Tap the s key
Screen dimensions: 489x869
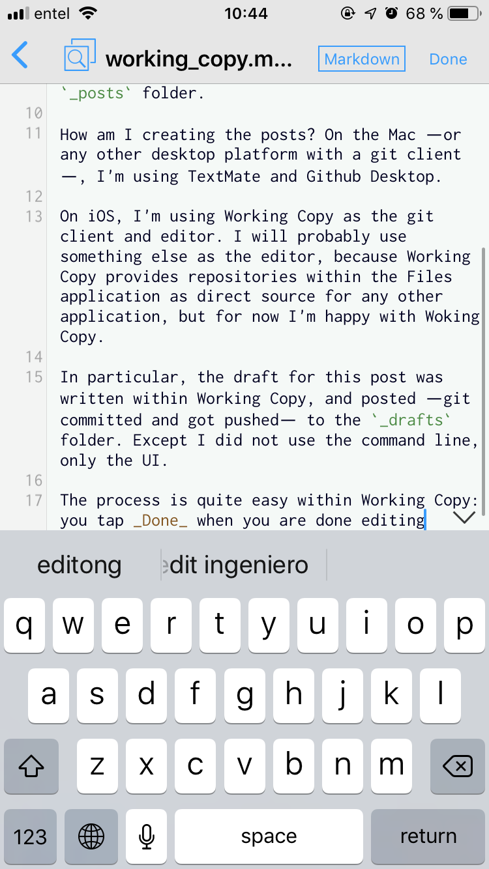click(x=98, y=696)
